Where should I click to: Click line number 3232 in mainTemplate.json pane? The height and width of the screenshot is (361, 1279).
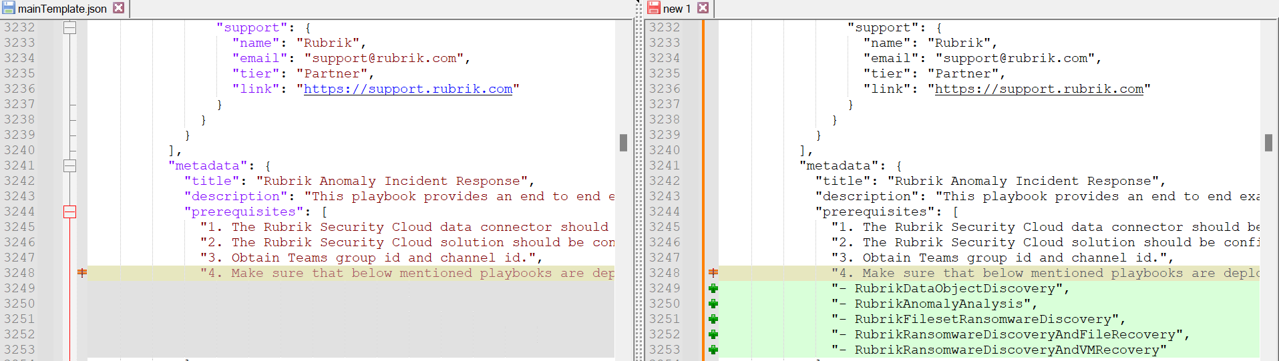point(19,27)
